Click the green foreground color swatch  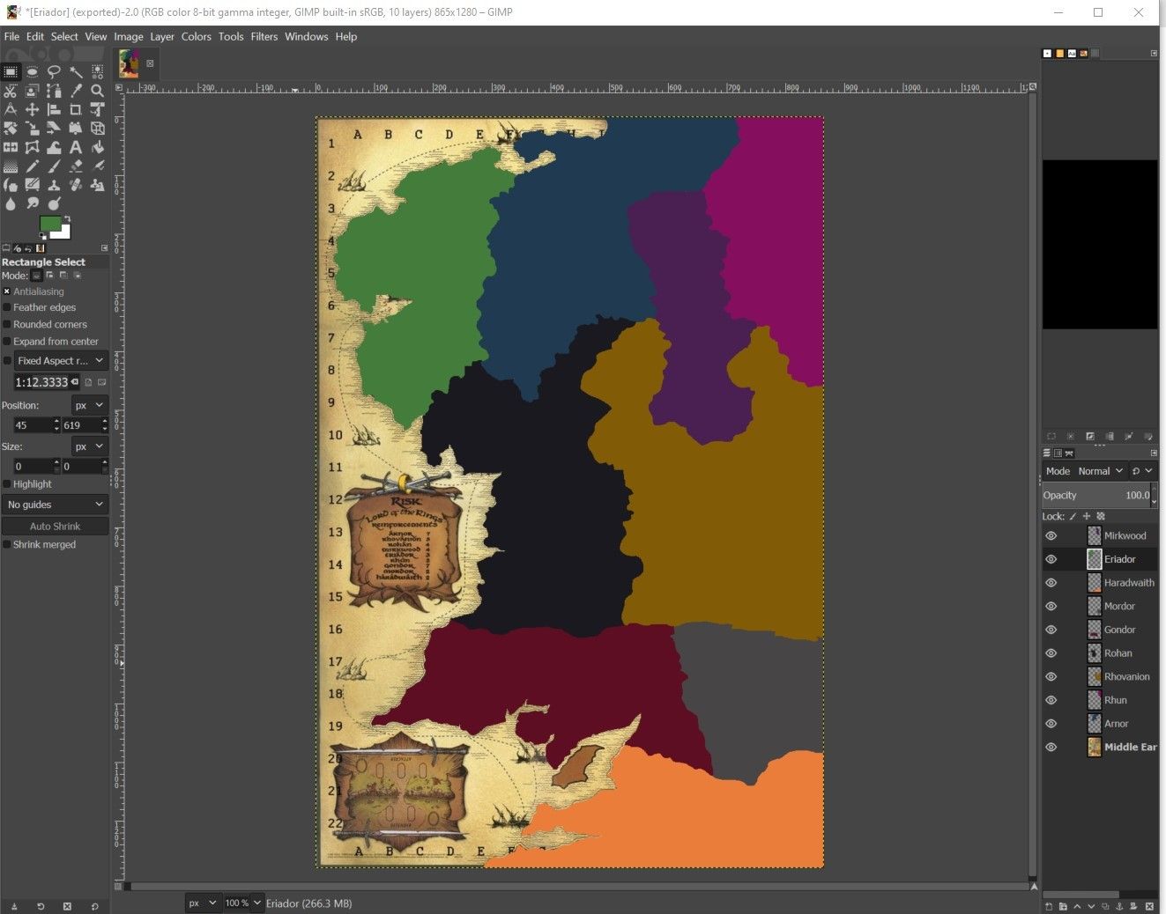pyautogui.click(x=50, y=223)
